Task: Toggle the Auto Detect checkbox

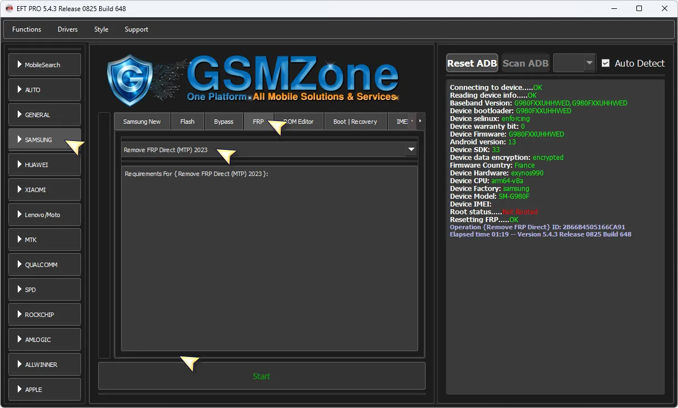Action: [605, 63]
